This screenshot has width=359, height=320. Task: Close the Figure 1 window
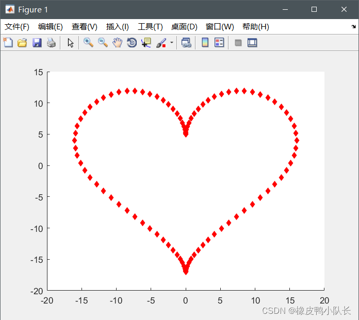344,9
